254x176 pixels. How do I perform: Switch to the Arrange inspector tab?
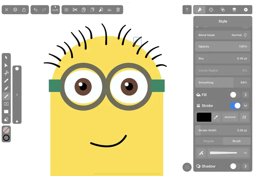point(211,10)
